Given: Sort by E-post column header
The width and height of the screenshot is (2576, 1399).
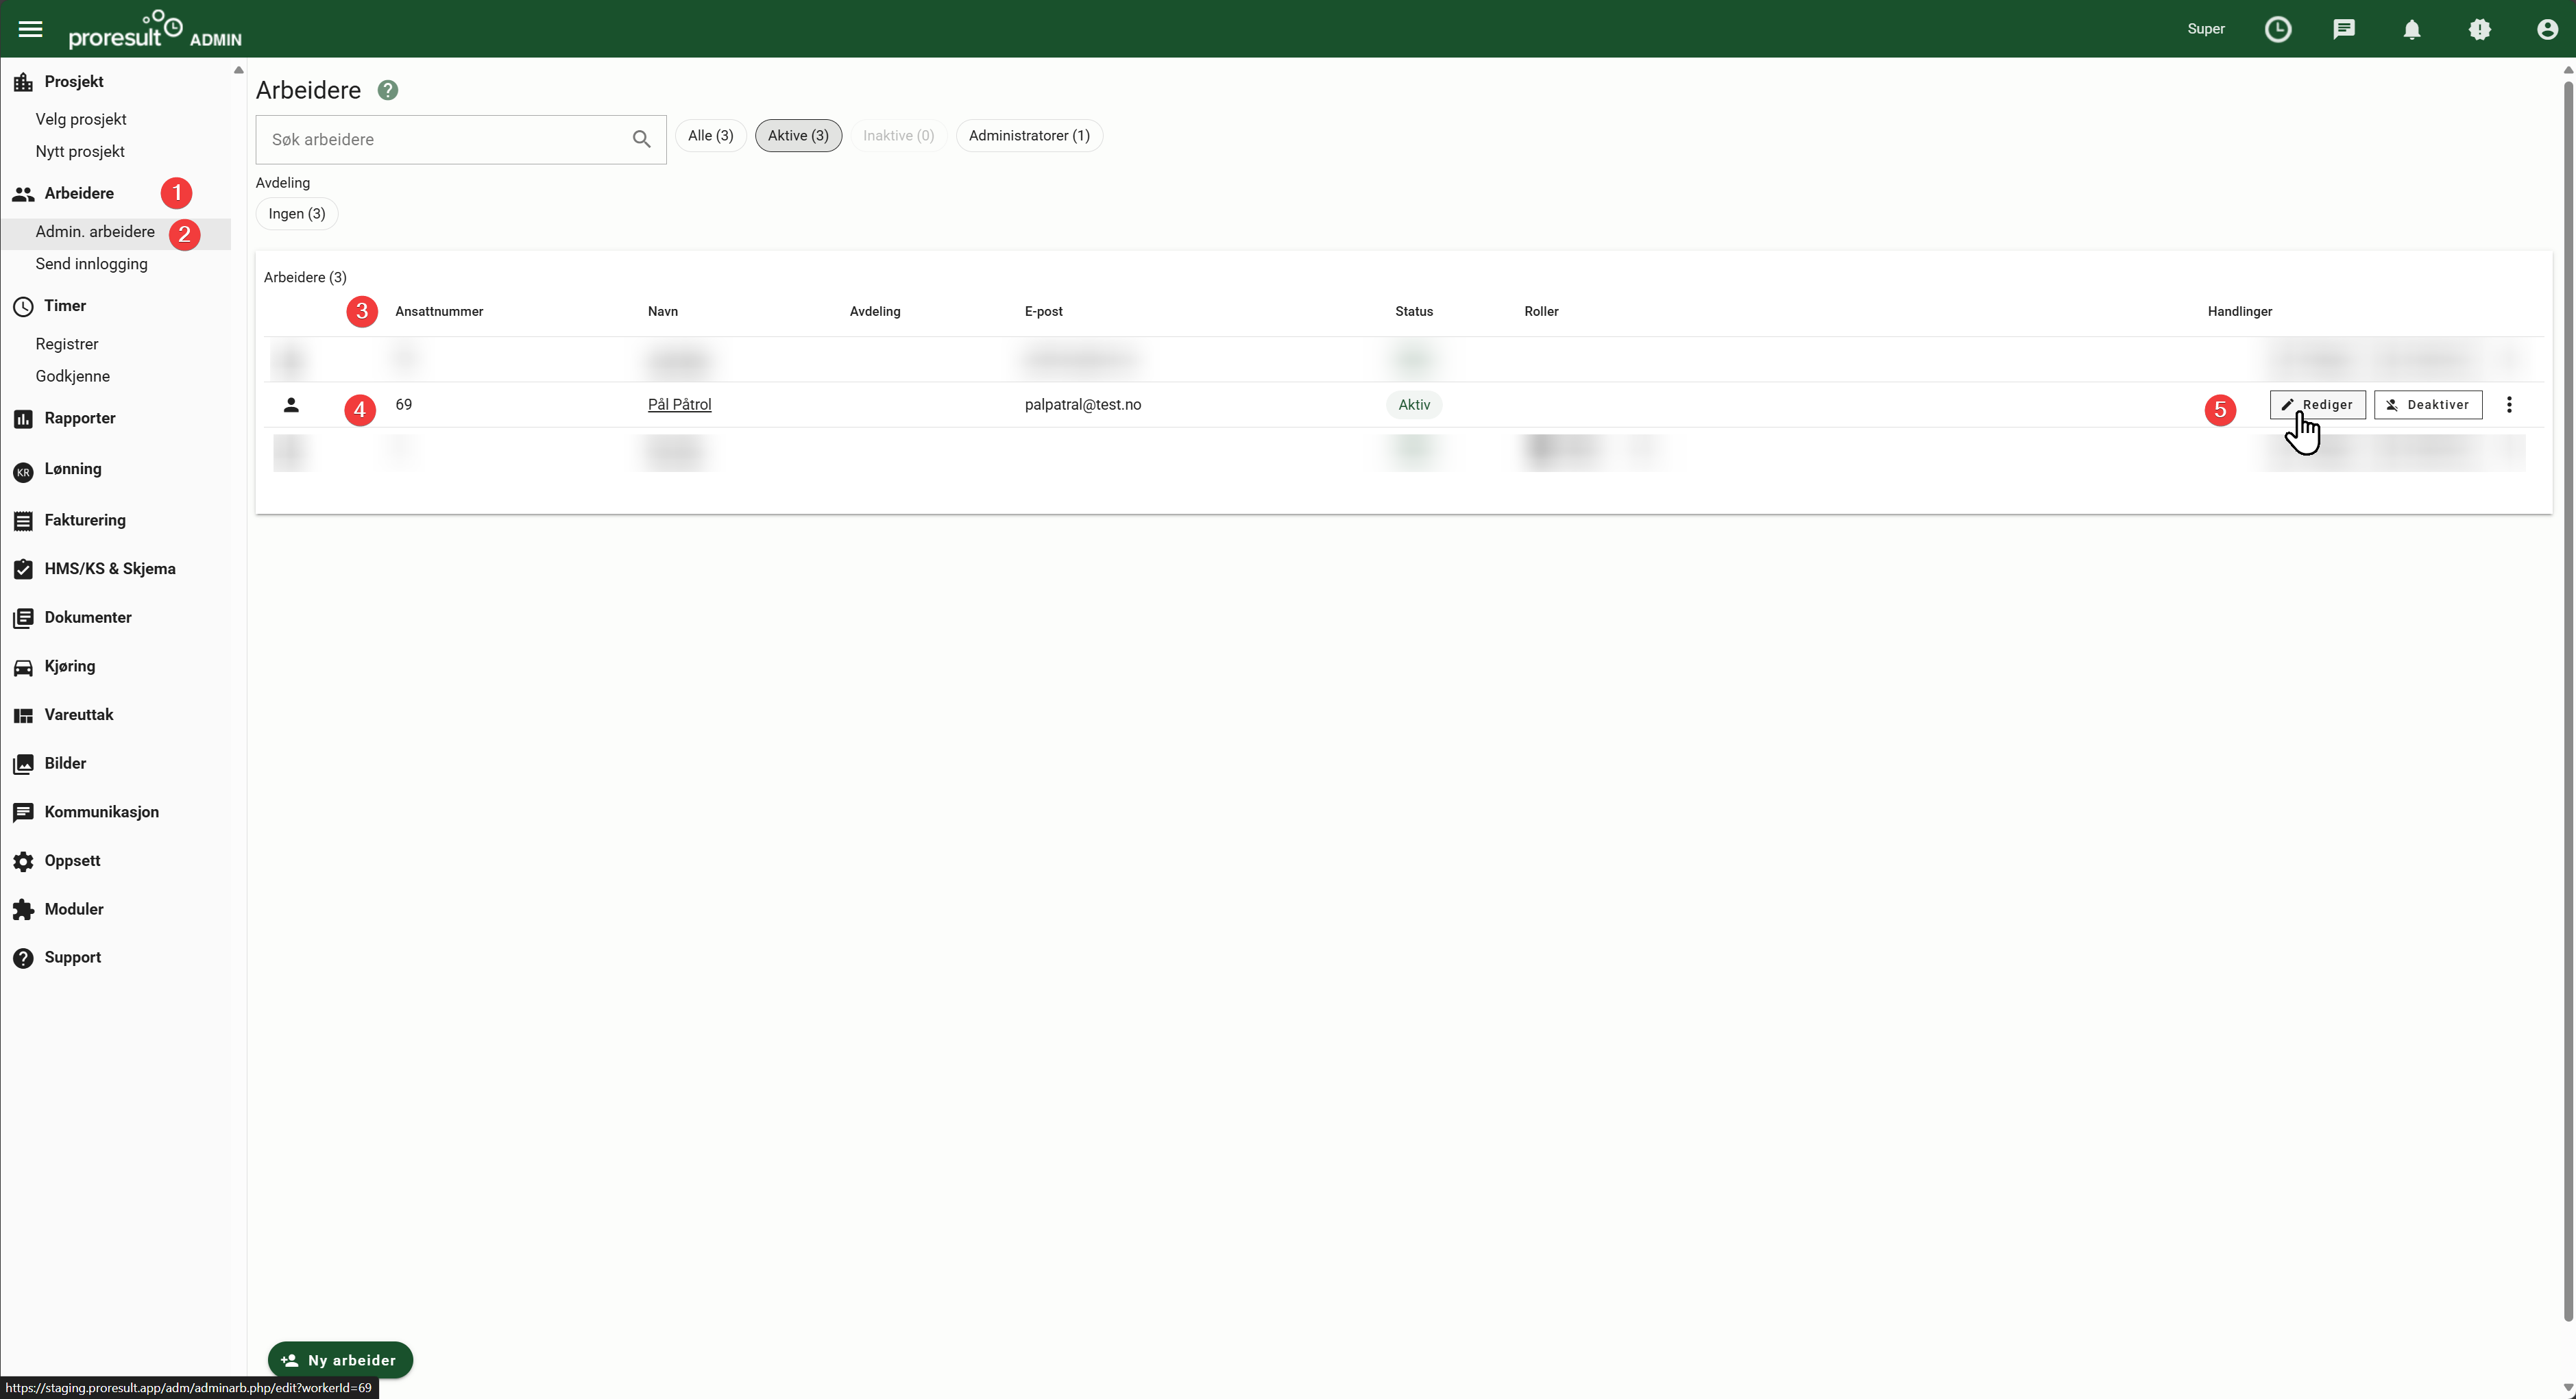Looking at the screenshot, I should pos(1044,312).
